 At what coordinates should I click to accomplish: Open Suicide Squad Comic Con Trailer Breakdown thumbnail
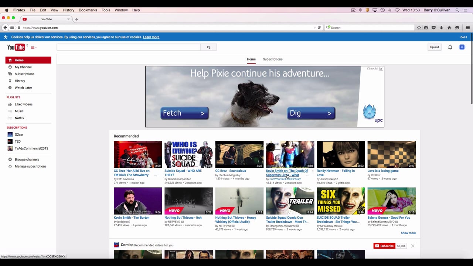coord(290,201)
